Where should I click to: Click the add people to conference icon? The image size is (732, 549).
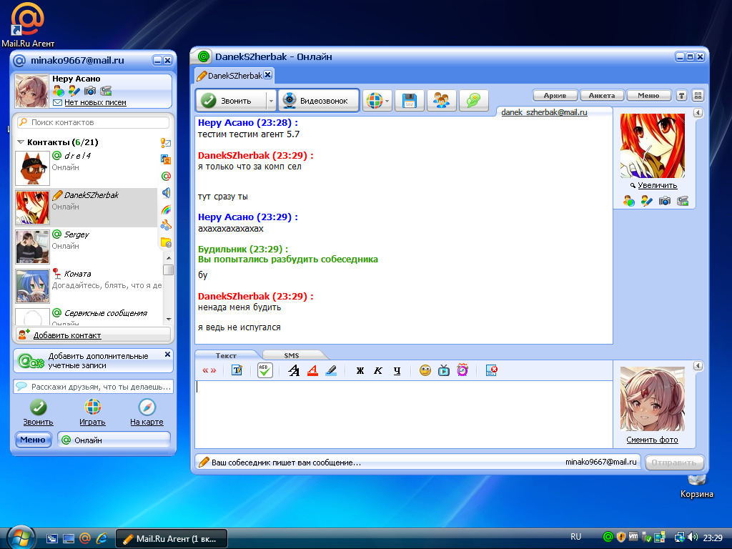click(441, 101)
